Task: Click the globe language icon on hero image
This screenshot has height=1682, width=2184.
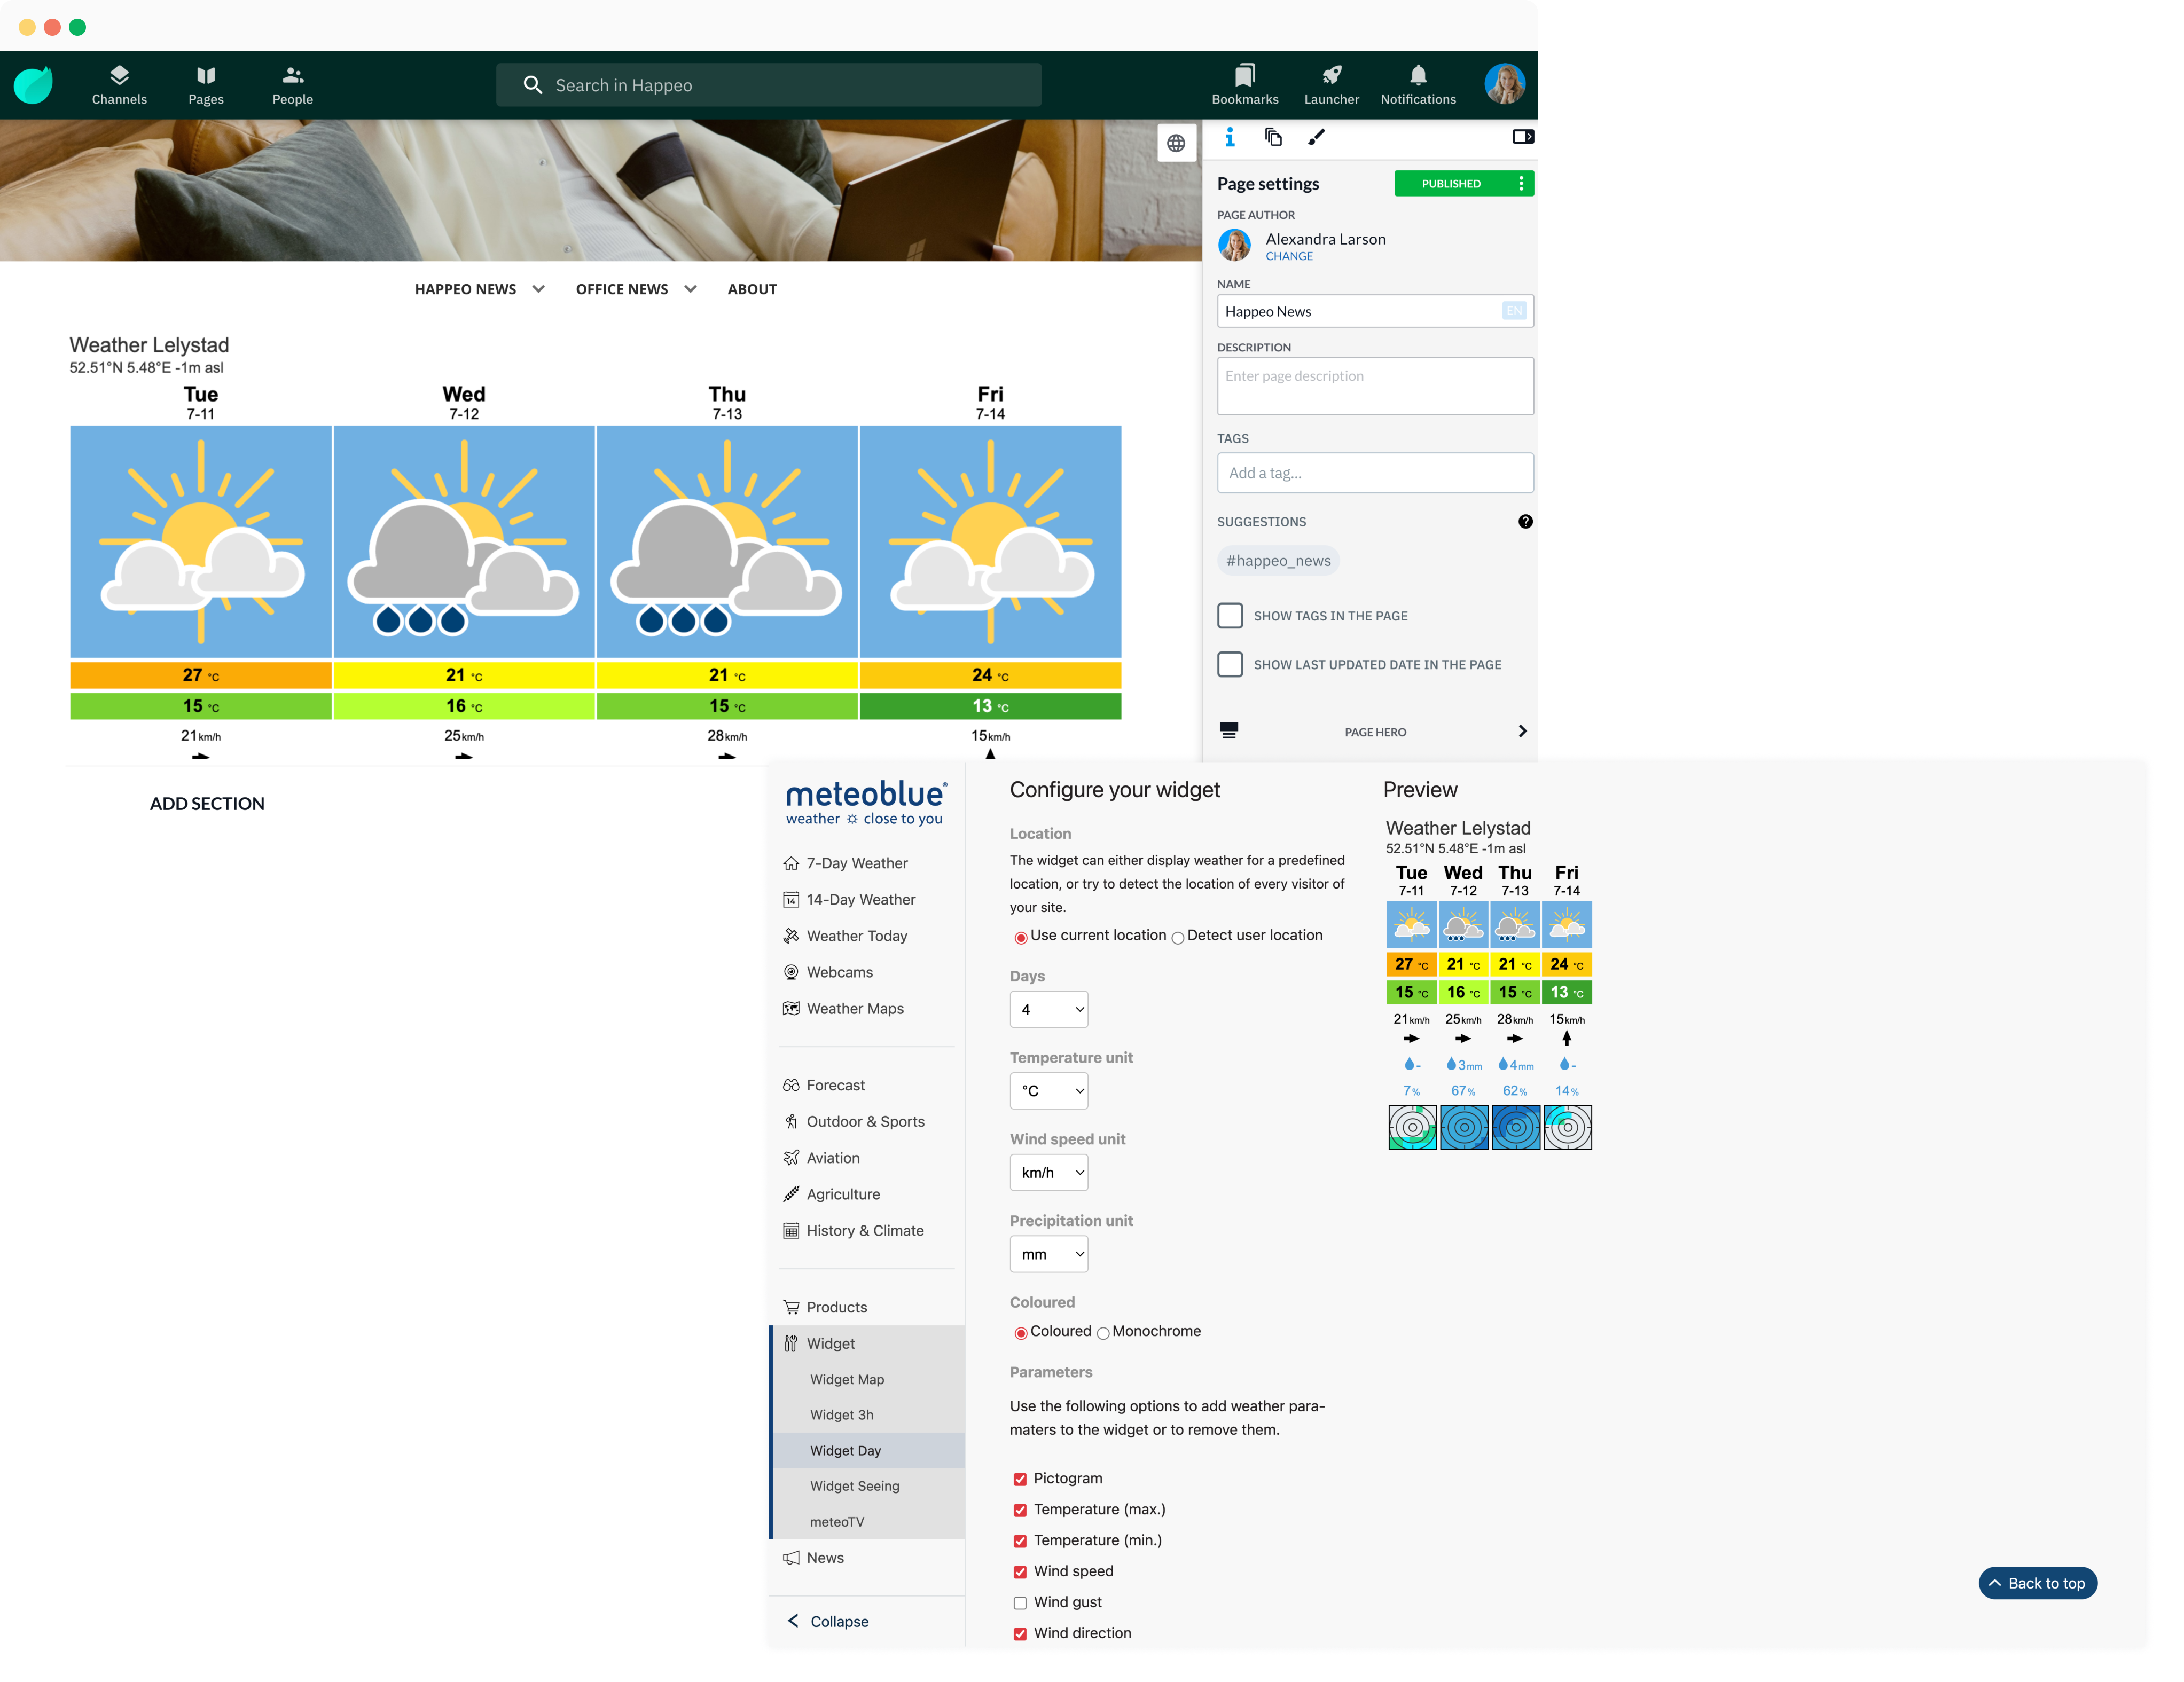Action: point(1176,143)
